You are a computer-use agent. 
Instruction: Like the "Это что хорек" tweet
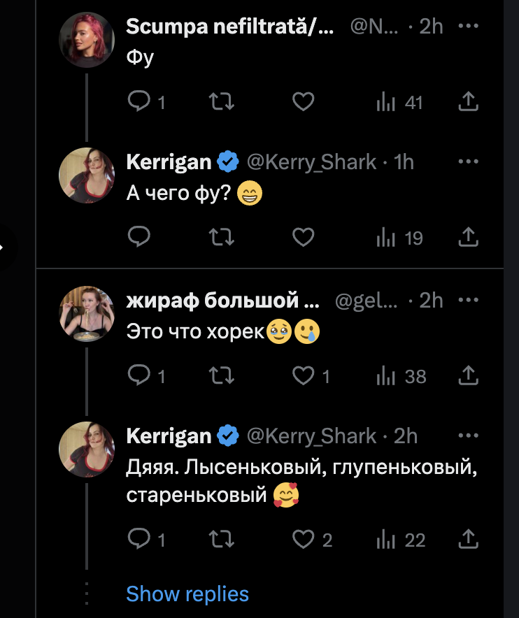pos(303,376)
